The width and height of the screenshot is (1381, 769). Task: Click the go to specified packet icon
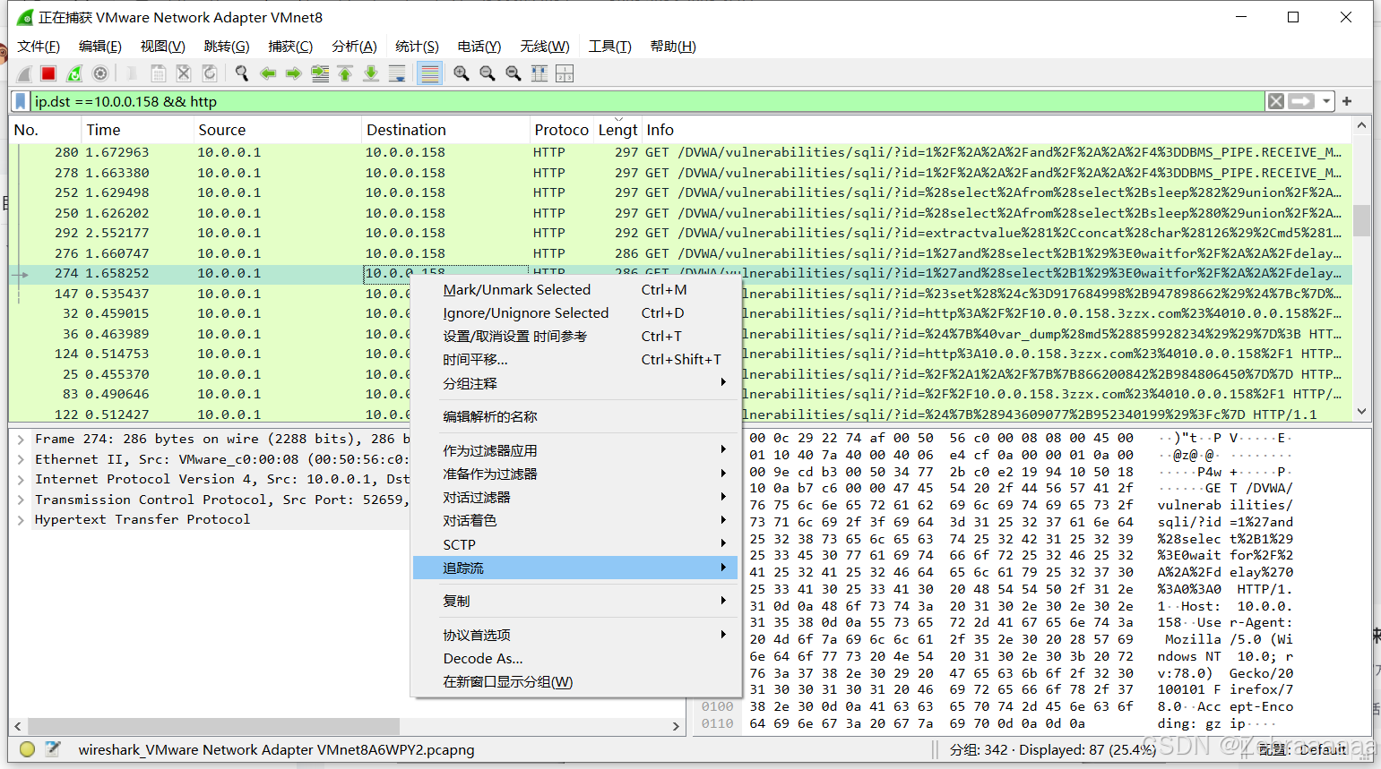320,73
